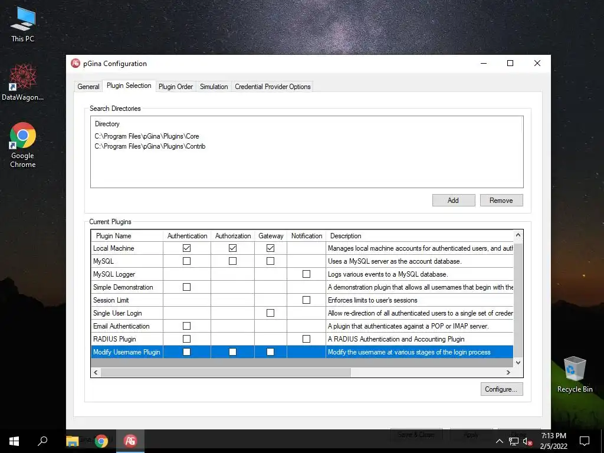Image resolution: width=604 pixels, height=453 pixels.
Task: Switch to the Plugin Order tab
Action: [176, 87]
